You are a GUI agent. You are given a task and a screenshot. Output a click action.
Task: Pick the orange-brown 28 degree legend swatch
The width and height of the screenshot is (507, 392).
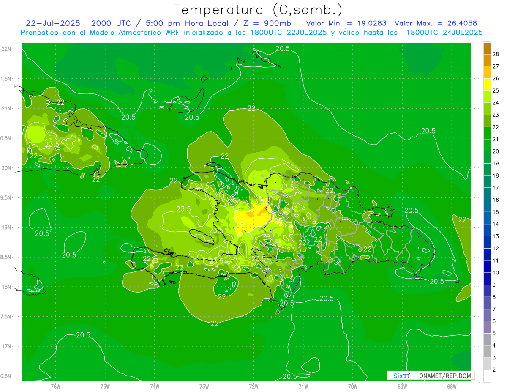[x=487, y=48]
